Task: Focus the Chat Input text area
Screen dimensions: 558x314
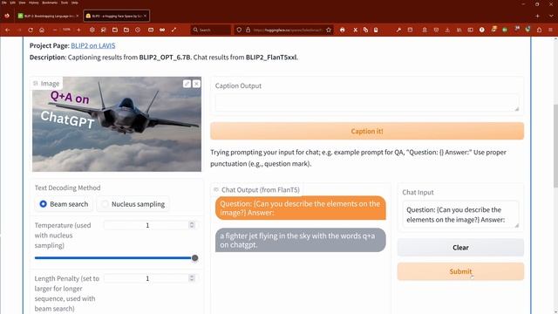Action: (x=460, y=215)
